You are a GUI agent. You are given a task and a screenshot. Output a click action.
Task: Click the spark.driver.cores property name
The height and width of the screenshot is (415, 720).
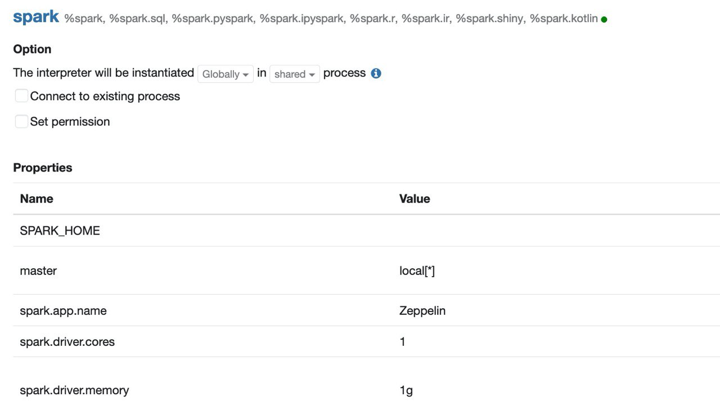pos(67,341)
